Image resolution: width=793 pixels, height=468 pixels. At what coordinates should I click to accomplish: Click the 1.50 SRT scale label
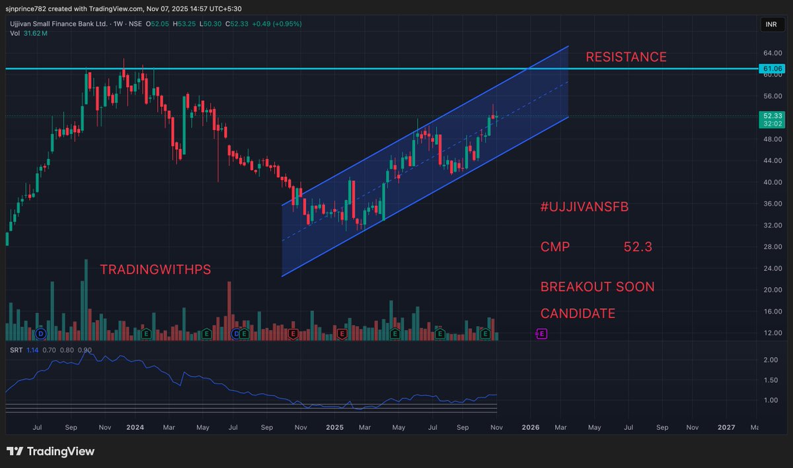point(770,380)
